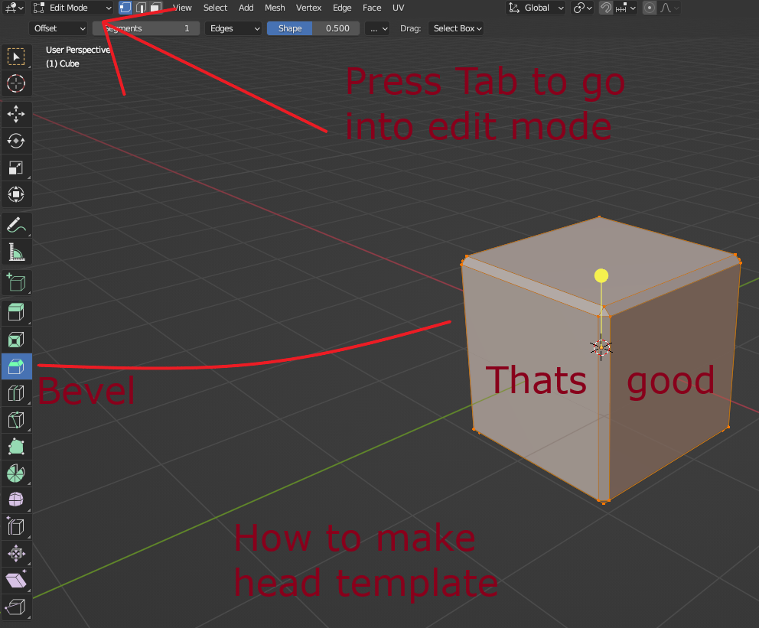Enable face select mode
759x628 pixels.
156,8
